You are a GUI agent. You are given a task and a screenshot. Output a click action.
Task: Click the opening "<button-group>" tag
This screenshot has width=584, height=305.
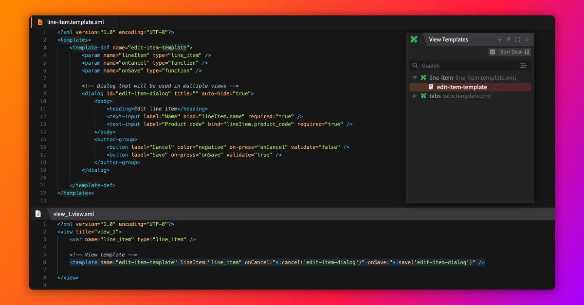coord(116,140)
